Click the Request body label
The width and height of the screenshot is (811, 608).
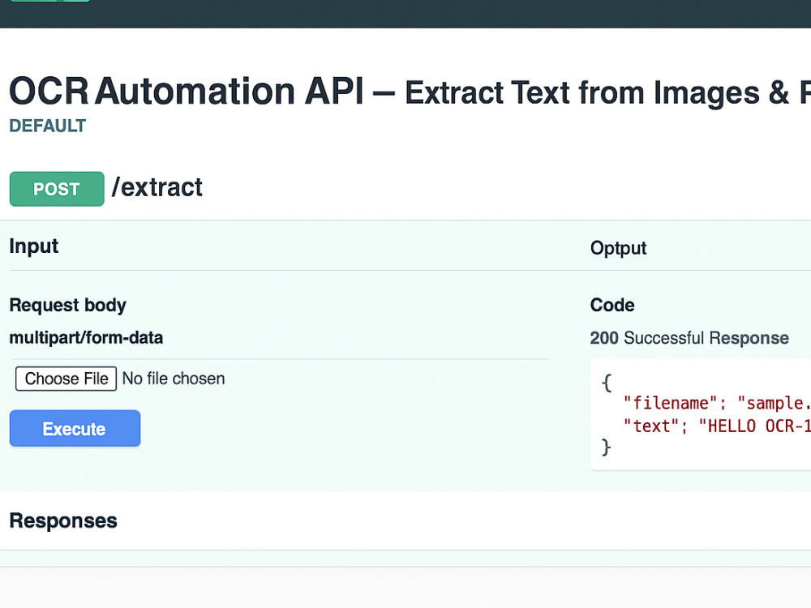tap(68, 305)
